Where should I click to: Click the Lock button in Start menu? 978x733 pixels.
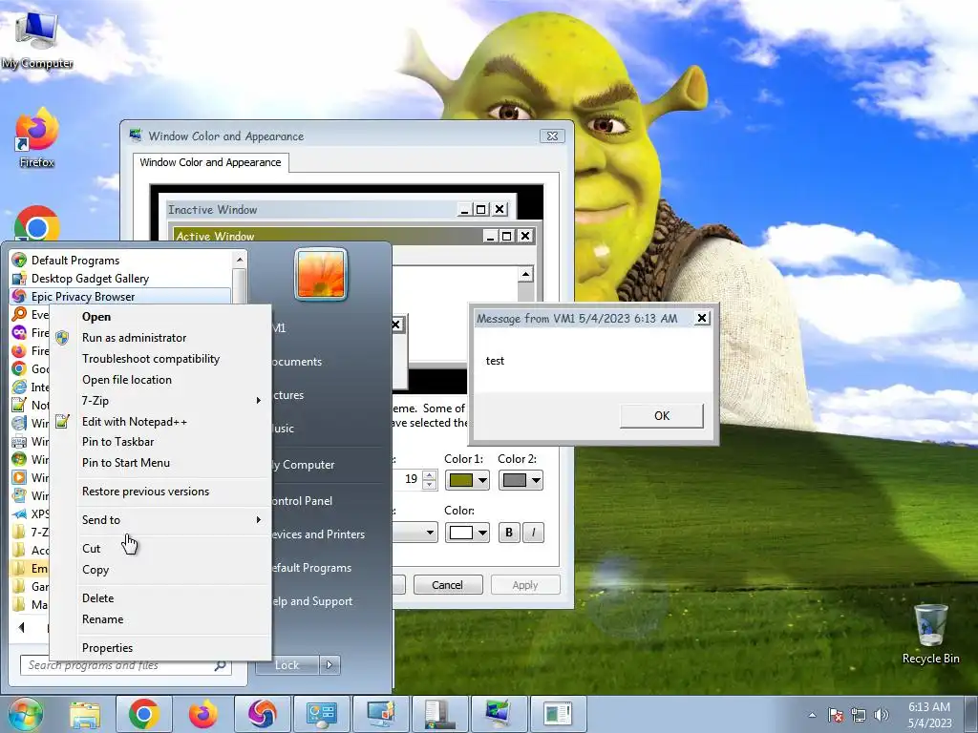pos(287,665)
